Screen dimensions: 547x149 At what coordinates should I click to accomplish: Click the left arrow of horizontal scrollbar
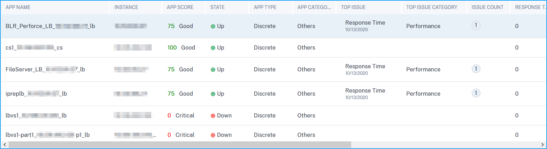click(5, 144)
